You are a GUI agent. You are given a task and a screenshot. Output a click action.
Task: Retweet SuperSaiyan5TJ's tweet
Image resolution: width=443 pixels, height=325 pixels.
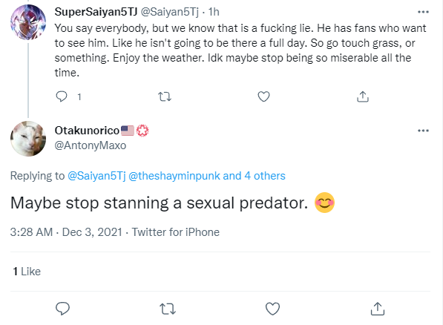tap(165, 96)
